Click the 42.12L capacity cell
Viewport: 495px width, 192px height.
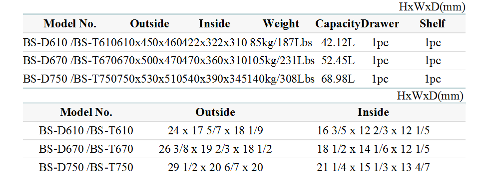(338, 42)
